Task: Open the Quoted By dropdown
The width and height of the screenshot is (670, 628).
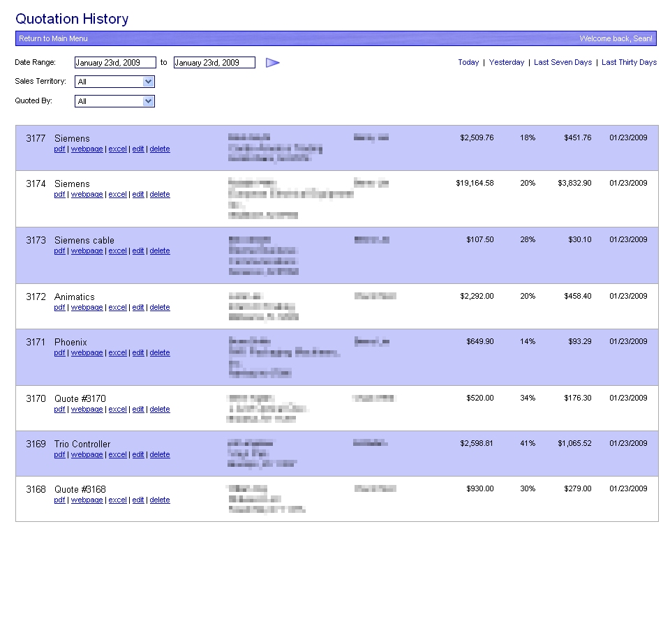Action: point(114,101)
